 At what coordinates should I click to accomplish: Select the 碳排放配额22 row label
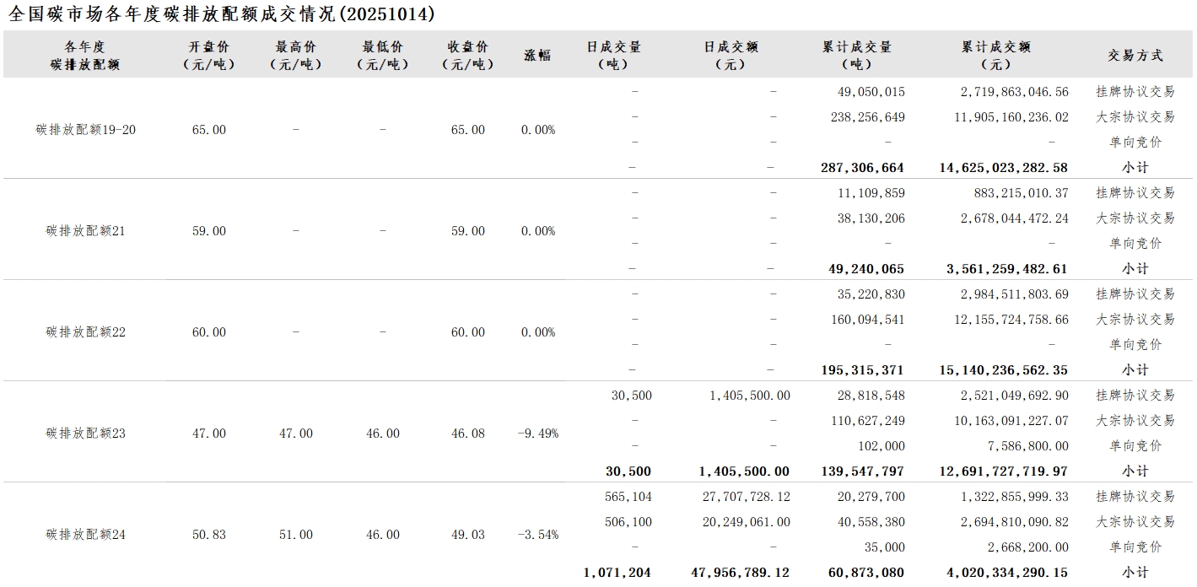[x=85, y=332]
